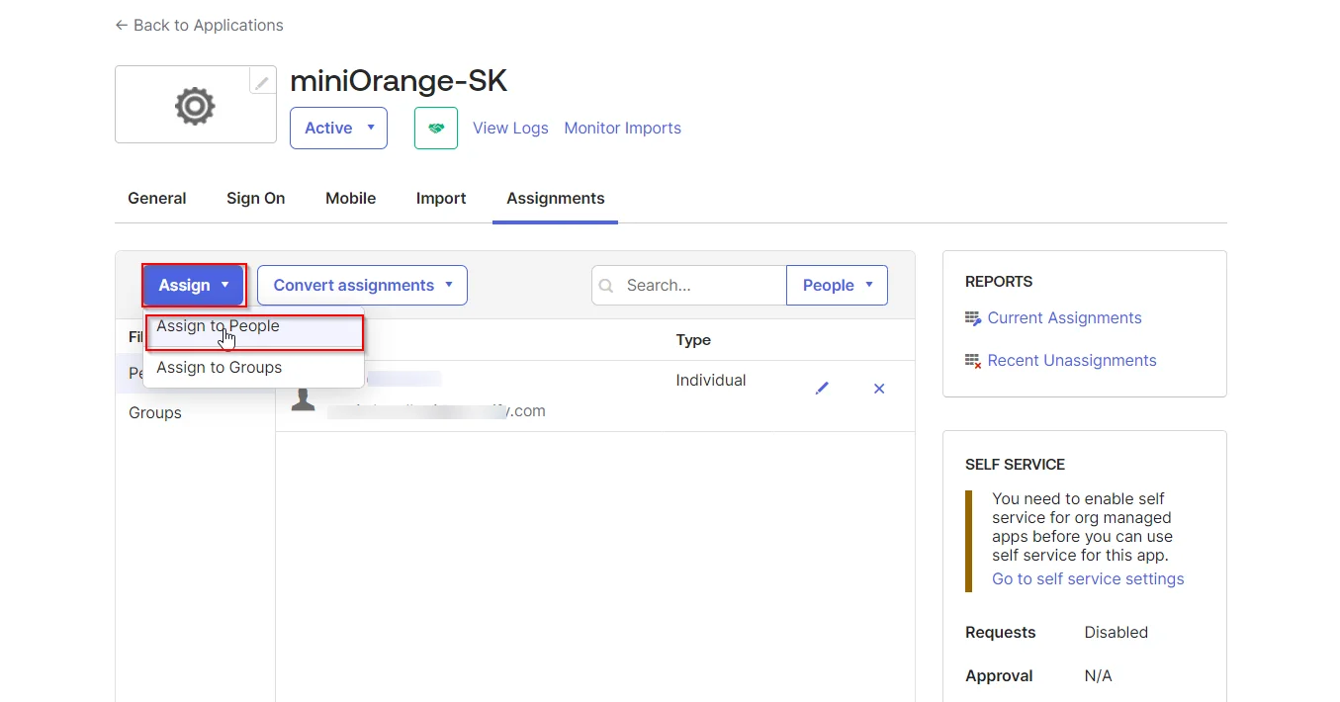Expand the Convert assignments dropdown

point(361,285)
